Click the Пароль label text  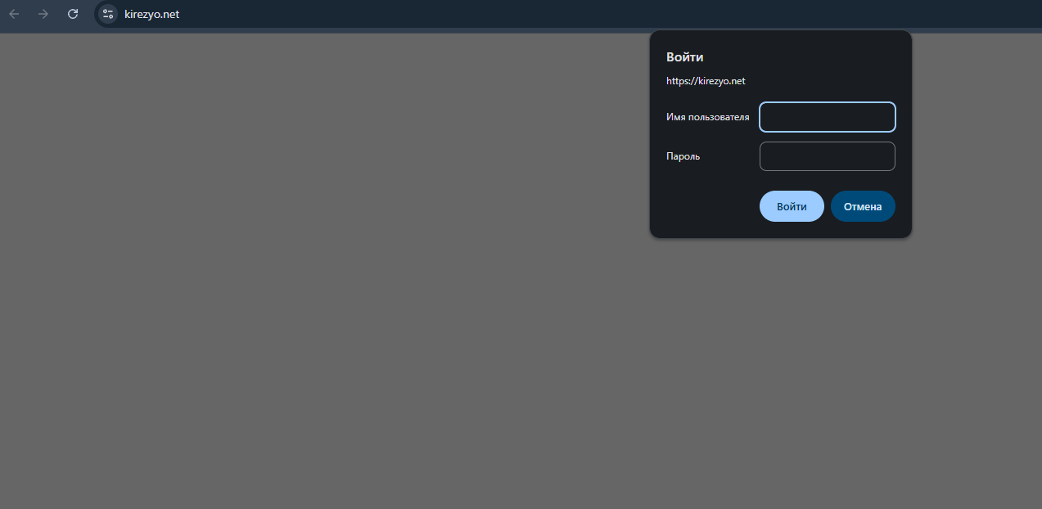point(683,156)
